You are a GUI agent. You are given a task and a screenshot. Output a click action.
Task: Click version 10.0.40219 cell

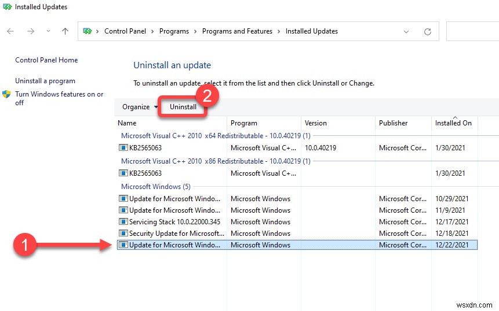point(320,148)
